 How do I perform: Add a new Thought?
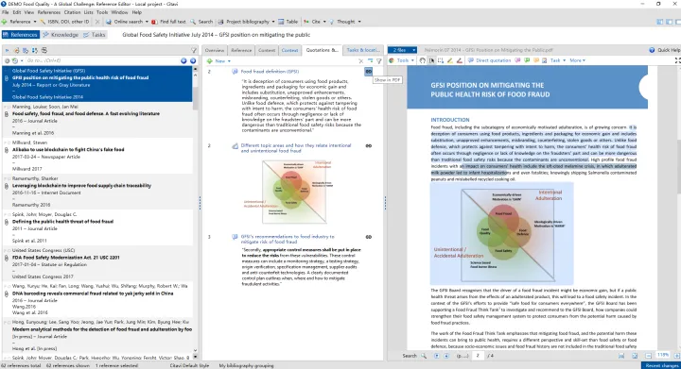(342, 21)
